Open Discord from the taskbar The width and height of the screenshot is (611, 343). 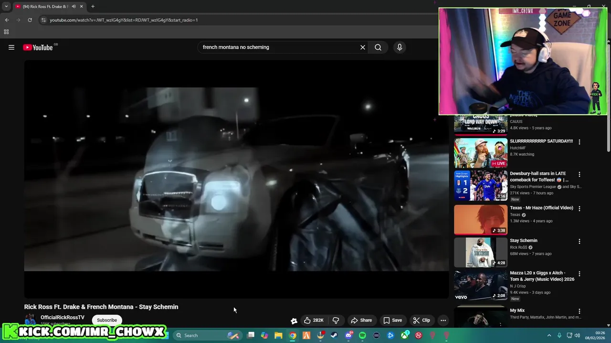[348, 335]
